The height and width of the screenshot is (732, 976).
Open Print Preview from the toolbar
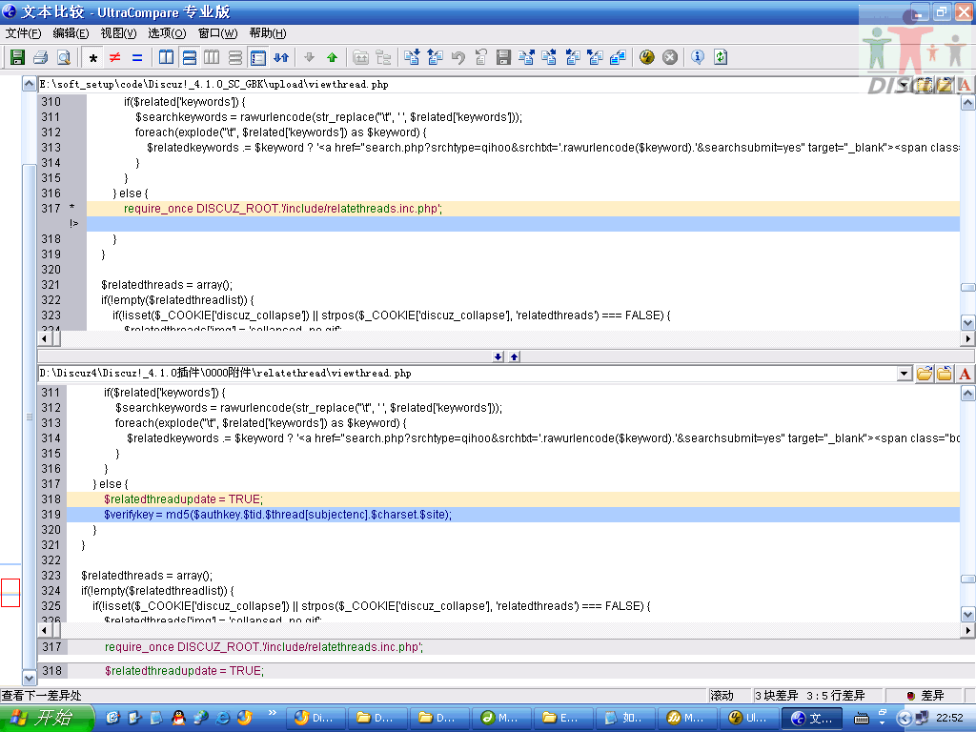64,58
